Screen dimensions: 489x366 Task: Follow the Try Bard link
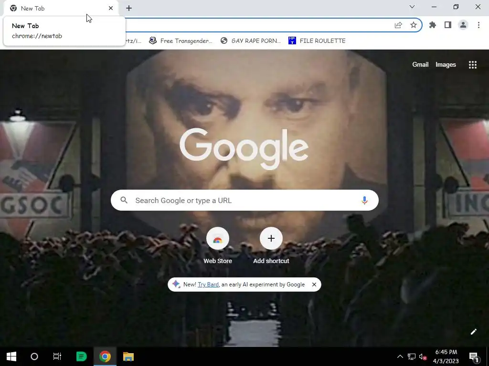(x=208, y=285)
